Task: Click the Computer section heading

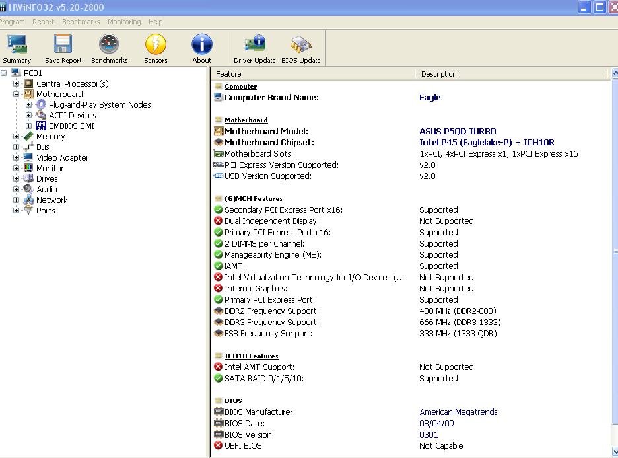Action: click(x=241, y=87)
